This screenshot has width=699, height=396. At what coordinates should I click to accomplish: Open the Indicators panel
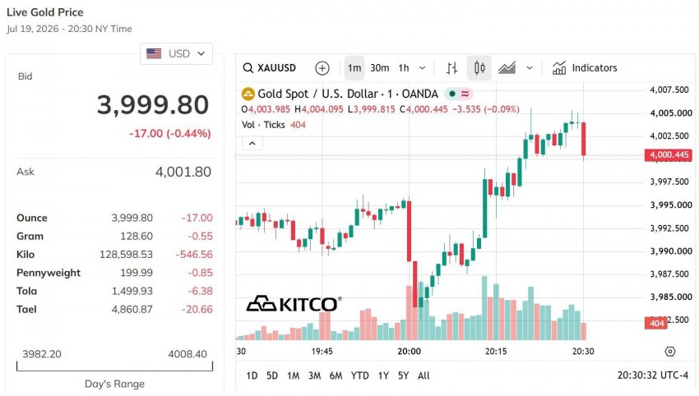click(x=585, y=68)
